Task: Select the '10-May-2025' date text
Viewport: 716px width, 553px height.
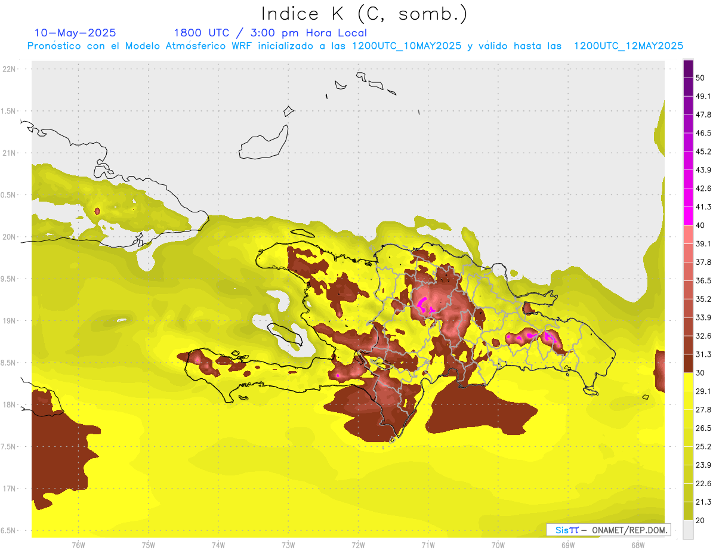Action: coord(75,33)
